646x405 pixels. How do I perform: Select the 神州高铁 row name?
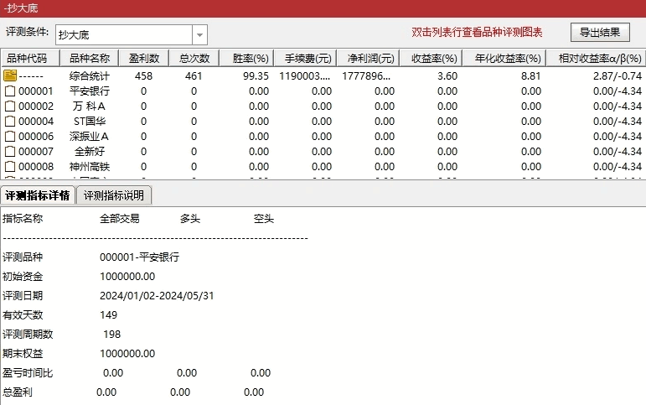[x=90, y=167]
